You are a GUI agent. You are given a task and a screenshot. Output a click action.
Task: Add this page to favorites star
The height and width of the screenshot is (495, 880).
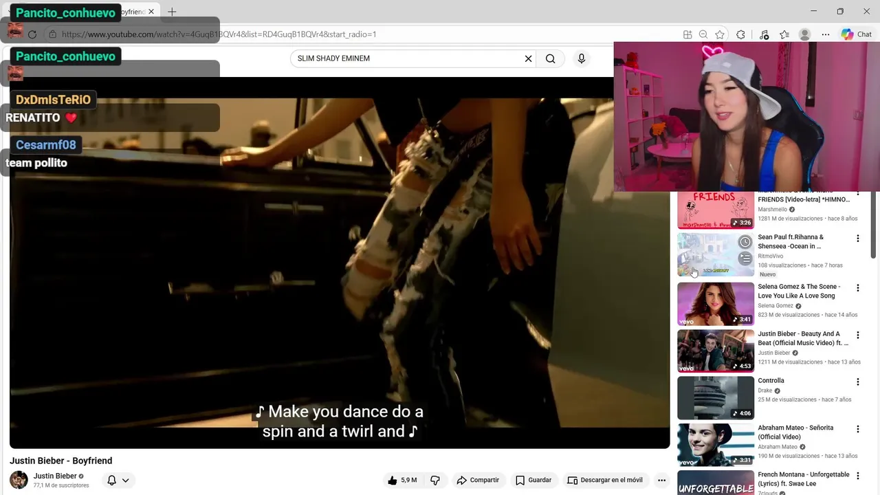[x=720, y=34]
